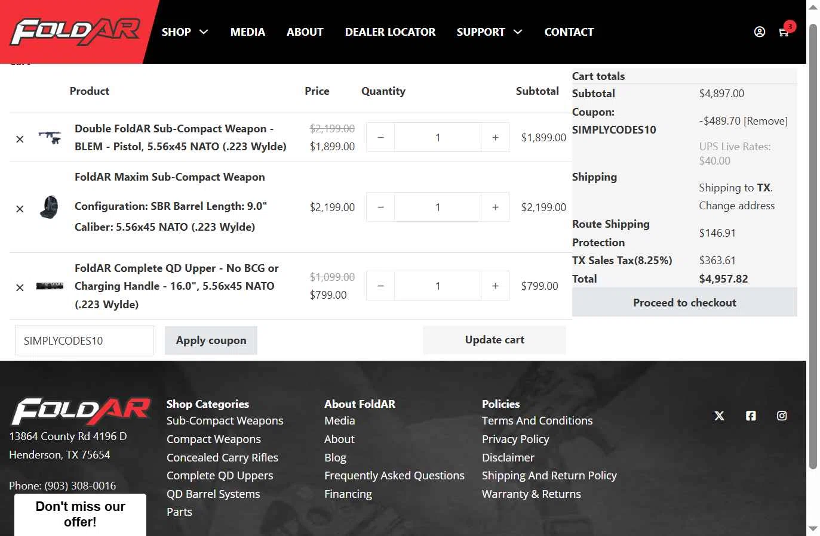Screen dimensions: 820x536
Task: Open Terms And Conditions link
Action: [537, 421]
